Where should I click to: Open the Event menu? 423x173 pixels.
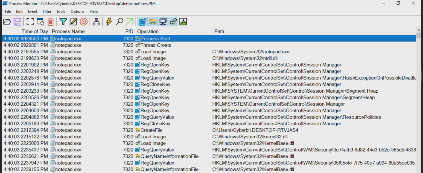33,11
